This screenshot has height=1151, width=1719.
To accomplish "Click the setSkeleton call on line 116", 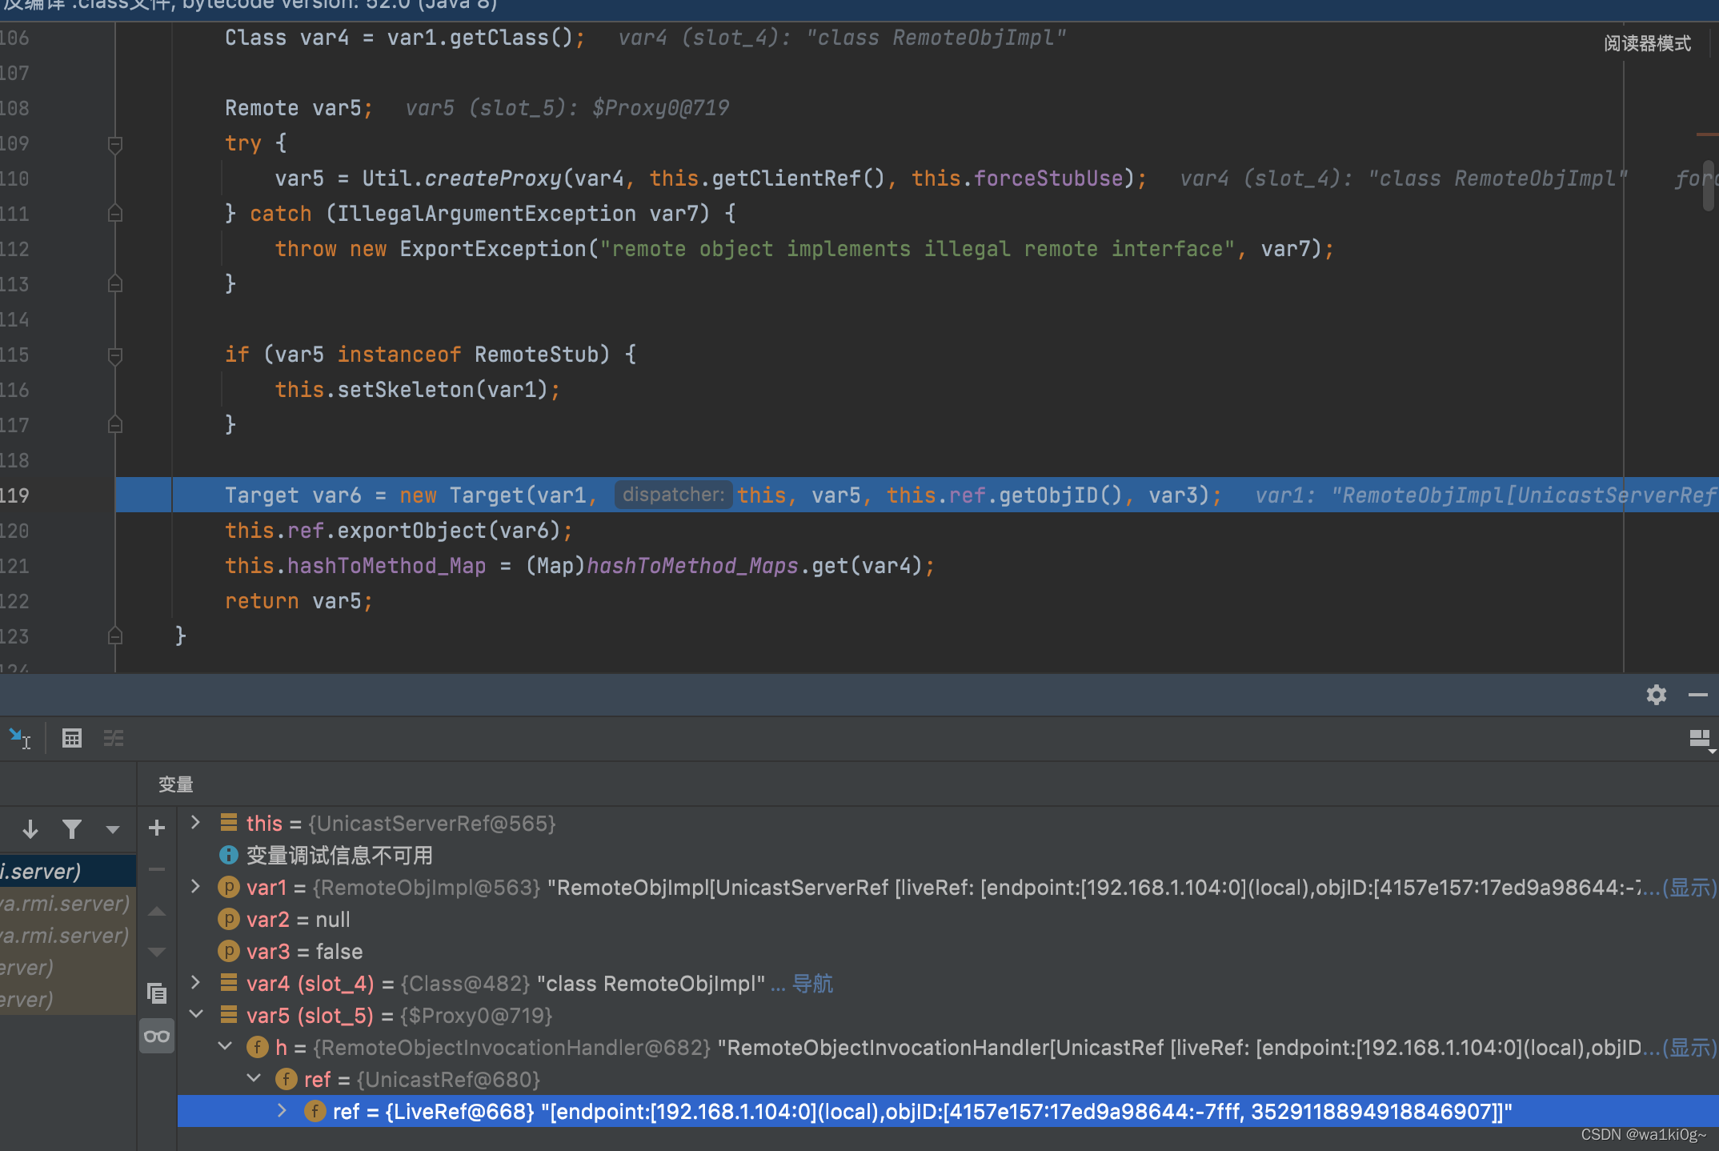I will (406, 390).
